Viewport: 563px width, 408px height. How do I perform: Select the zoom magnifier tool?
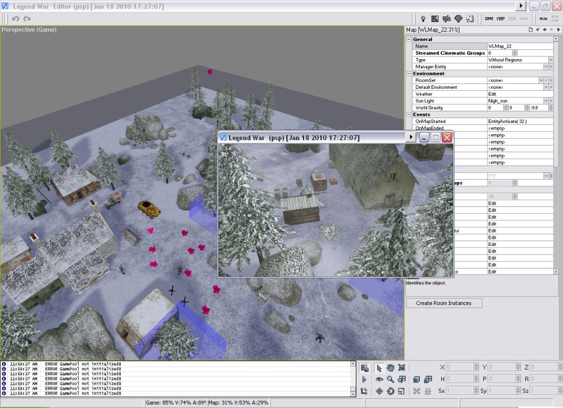[x=389, y=378]
